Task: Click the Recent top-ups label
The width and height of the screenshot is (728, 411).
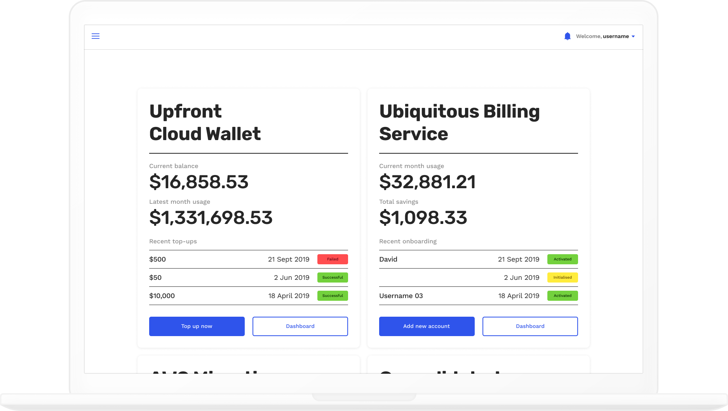Action: [x=173, y=241]
